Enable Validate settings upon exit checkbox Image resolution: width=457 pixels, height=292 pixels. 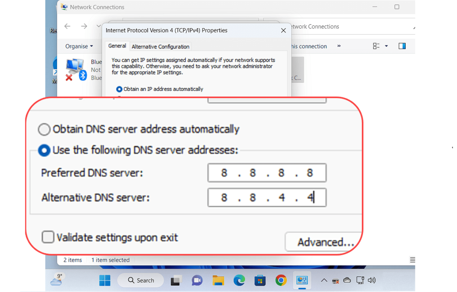(x=48, y=237)
